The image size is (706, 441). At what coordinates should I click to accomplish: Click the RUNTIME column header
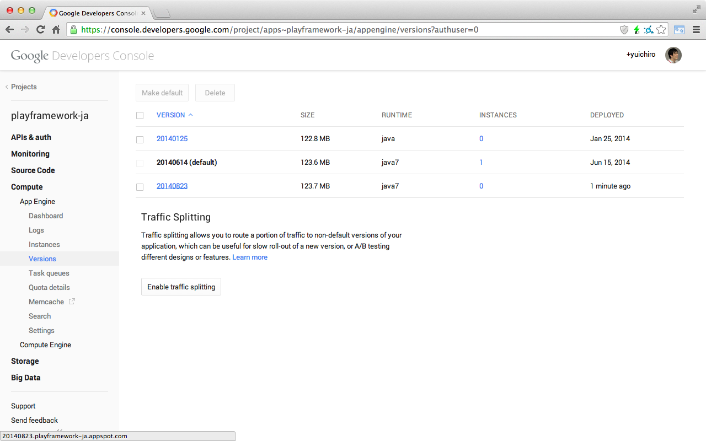pyautogui.click(x=397, y=115)
